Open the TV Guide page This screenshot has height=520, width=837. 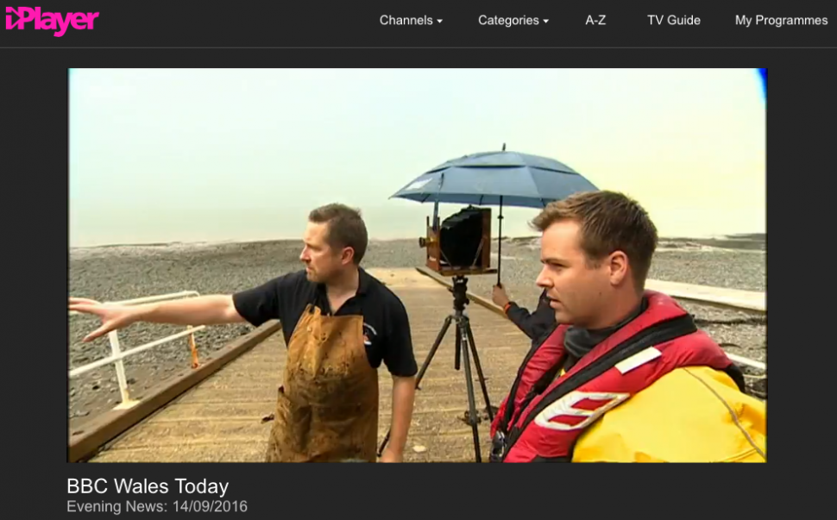(x=673, y=21)
